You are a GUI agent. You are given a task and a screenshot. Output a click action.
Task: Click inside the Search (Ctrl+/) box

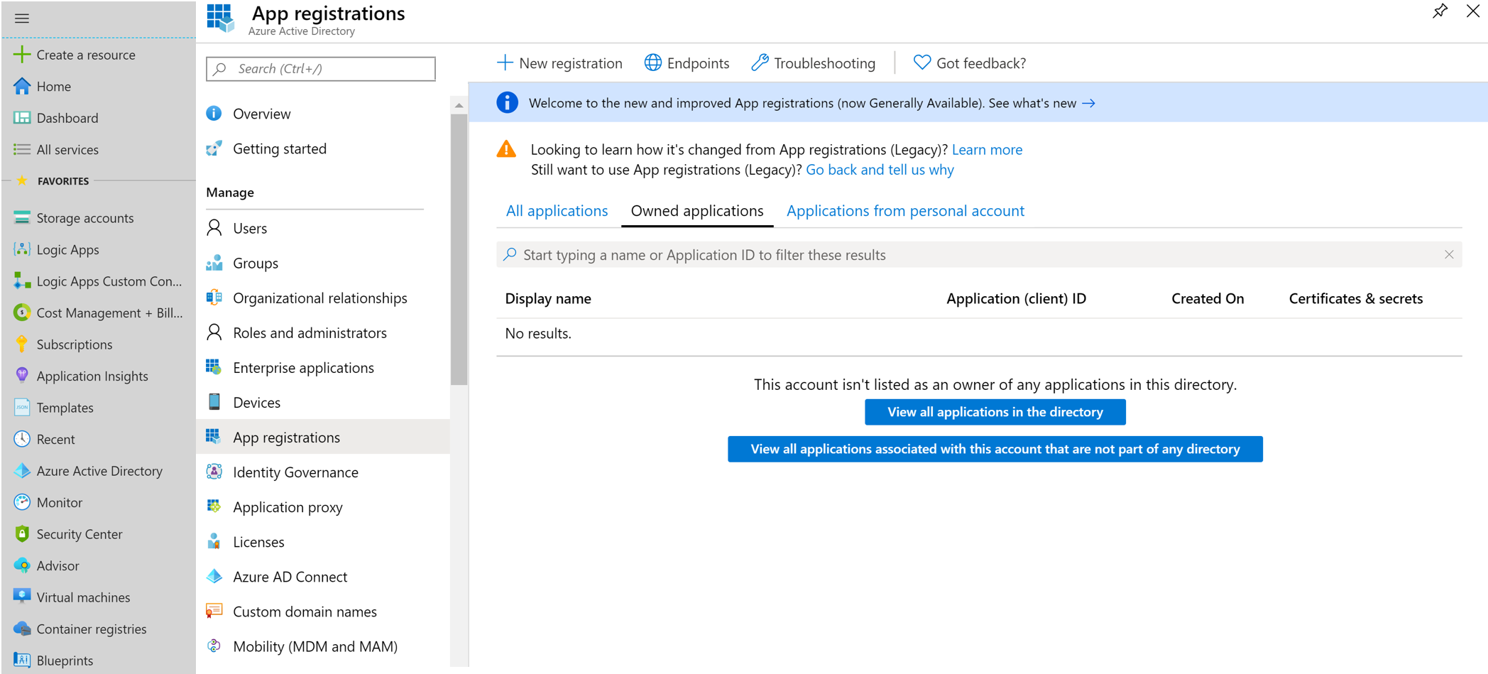click(321, 69)
